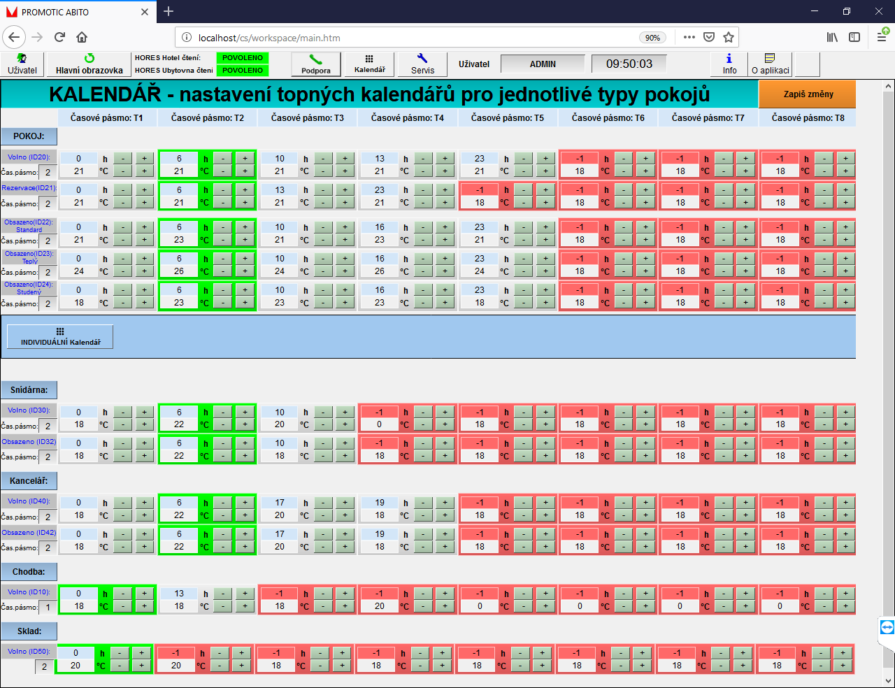Image resolution: width=895 pixels, height=688 pixels.
Task: Open the TeamViewer side panel icon
Action: tap(887, 627)
